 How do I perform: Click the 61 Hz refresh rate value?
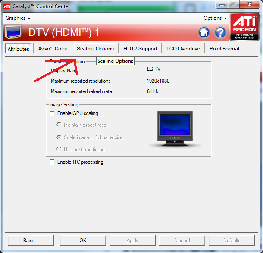[153, 91]
